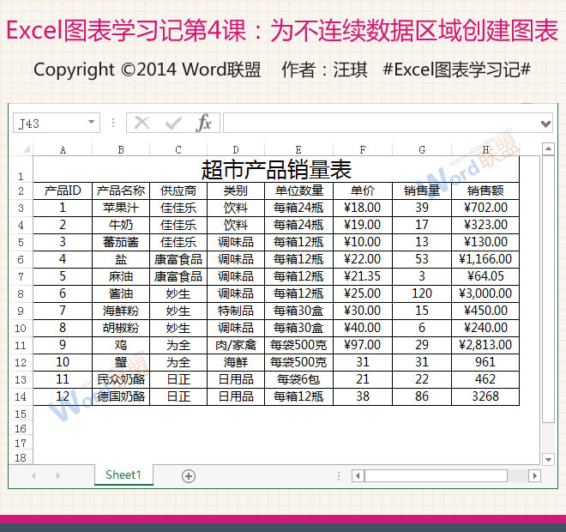Click the vertical scrollbar up arrow
This screenshot has height=532, width=566.
click(x=547, y=149)
